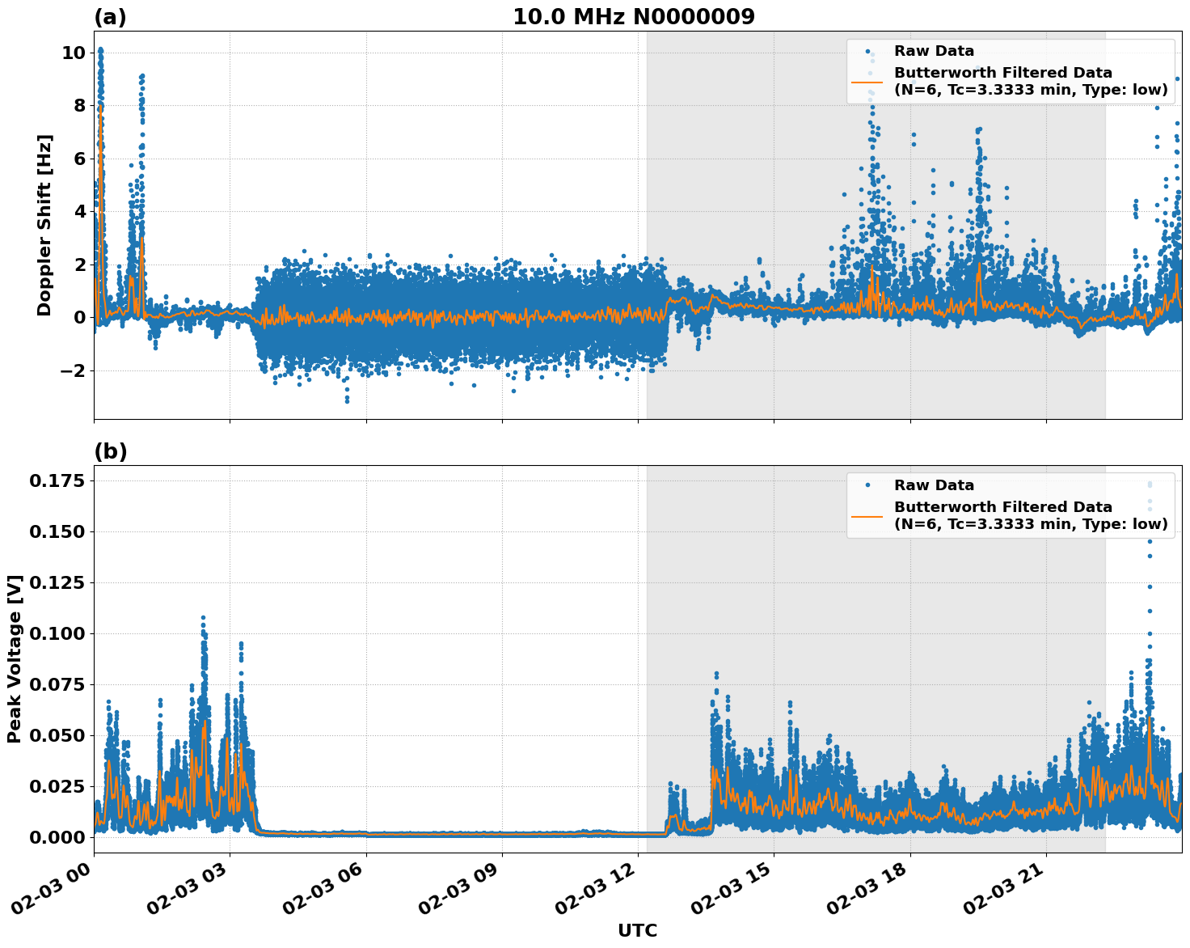This screenshot has height=948, width=1190.
Task: Click the y-axis tick label 0.175
Action: (57, 479)
